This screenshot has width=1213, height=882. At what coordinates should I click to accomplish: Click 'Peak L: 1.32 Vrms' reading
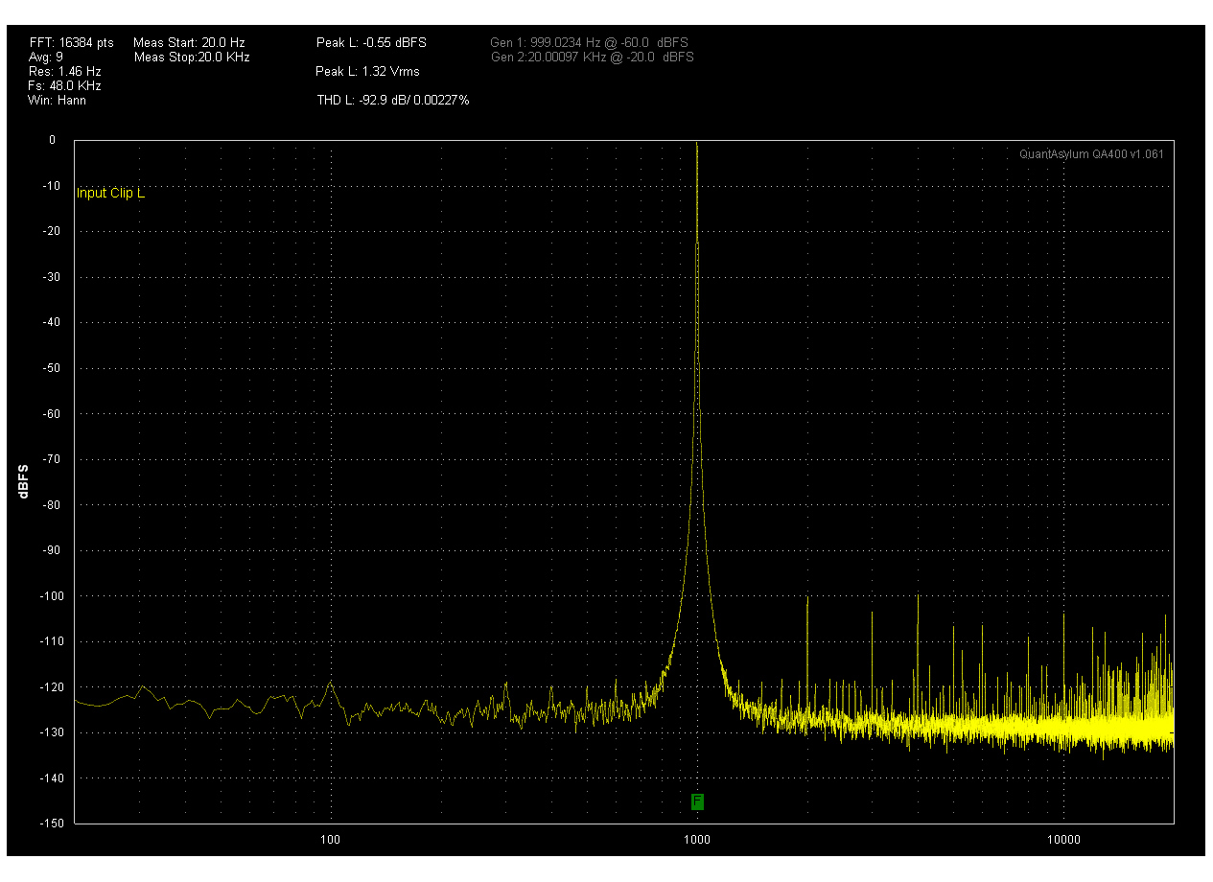367,72
